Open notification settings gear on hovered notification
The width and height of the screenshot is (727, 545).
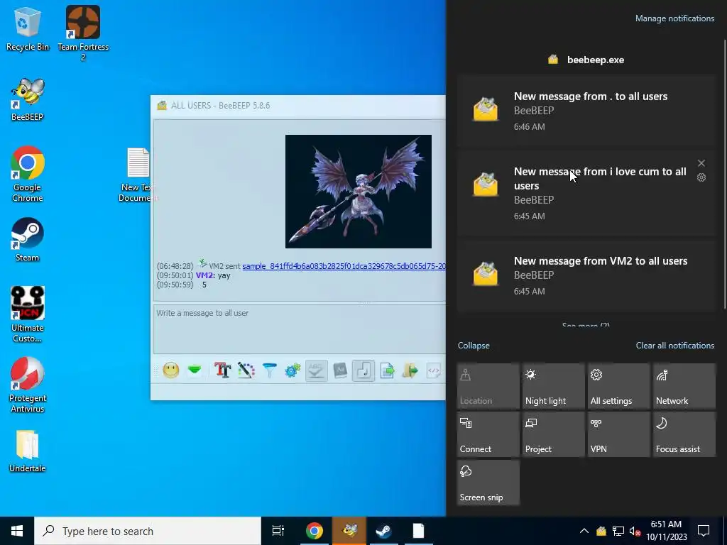pyautogui.click(x=701, y=177)
